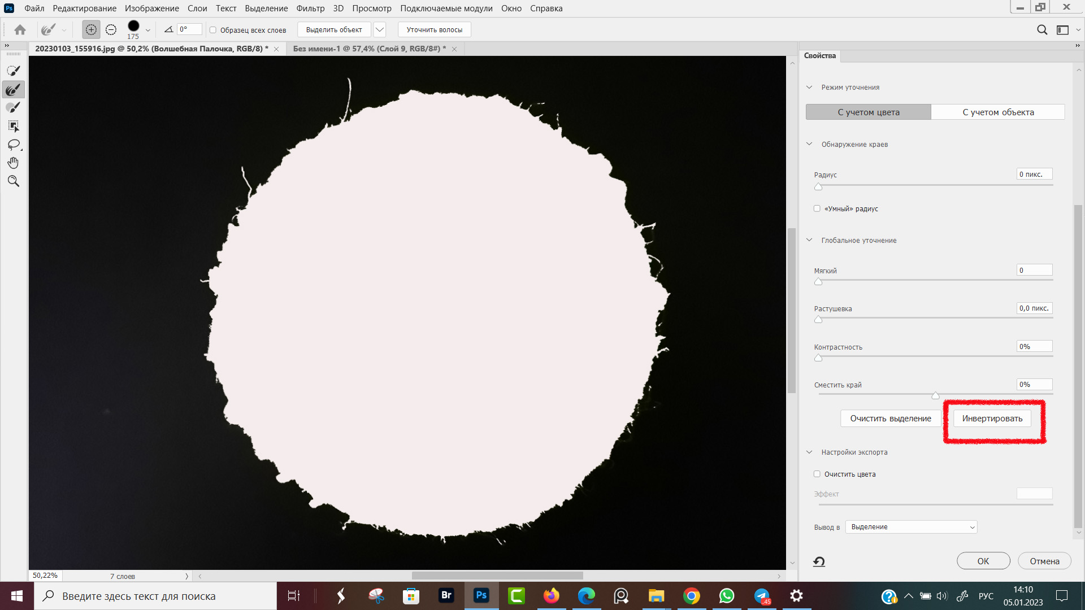Enable the «Умный» радиус checkbox
This screenshot has height=610, width=1085.
(817, 208)
